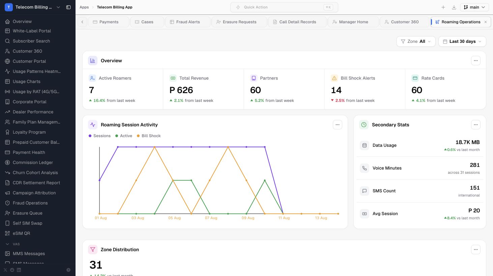
Task: Open Zone Distribution three-dot menu
Action: click(x=476, y=250)
